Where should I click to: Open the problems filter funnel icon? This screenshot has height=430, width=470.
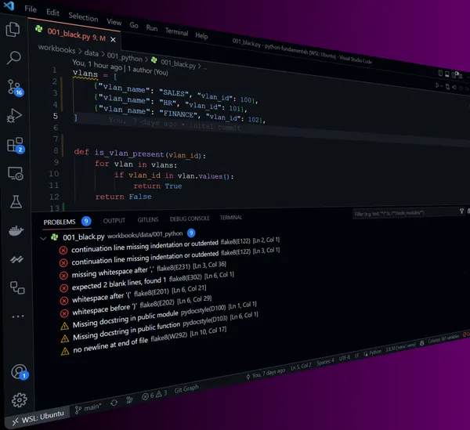(461, 211)
